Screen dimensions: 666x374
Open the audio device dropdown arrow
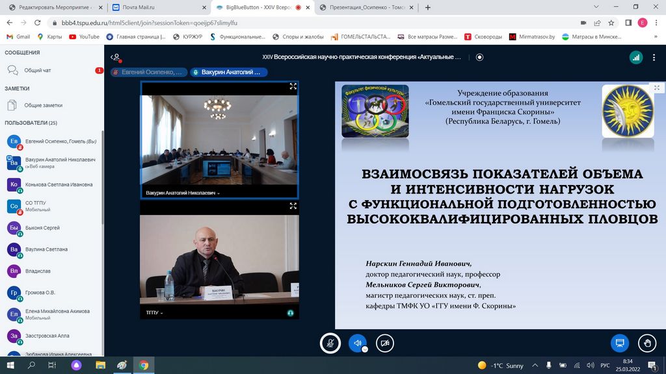coord(365,349)
